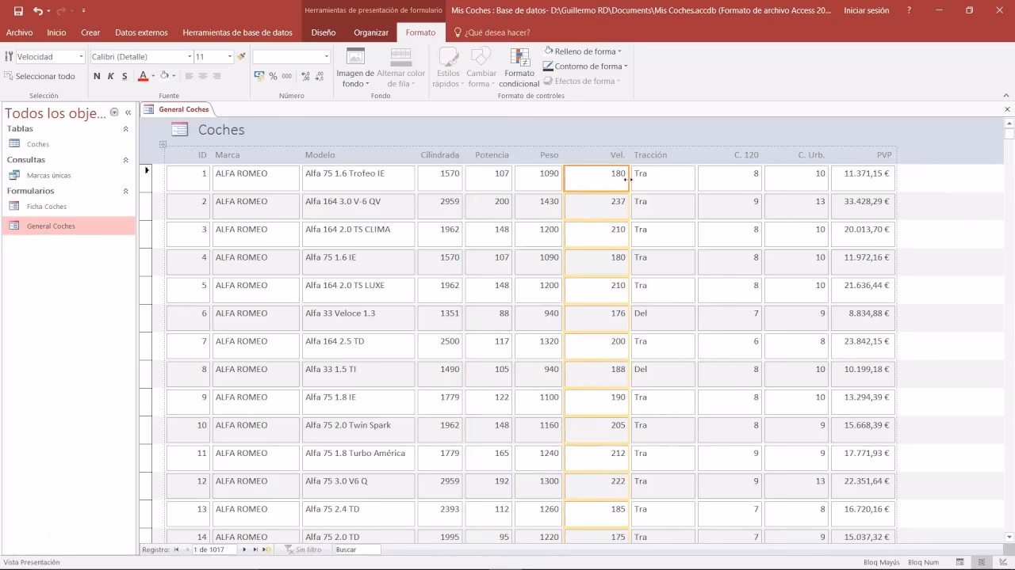The image size is (1015, 570).
Task: Go to the next record arrow
Action: pos(244,549)
